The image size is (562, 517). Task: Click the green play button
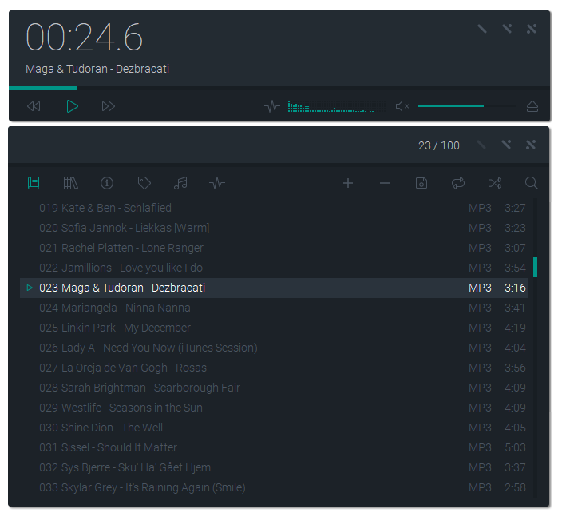click(72, 106)
